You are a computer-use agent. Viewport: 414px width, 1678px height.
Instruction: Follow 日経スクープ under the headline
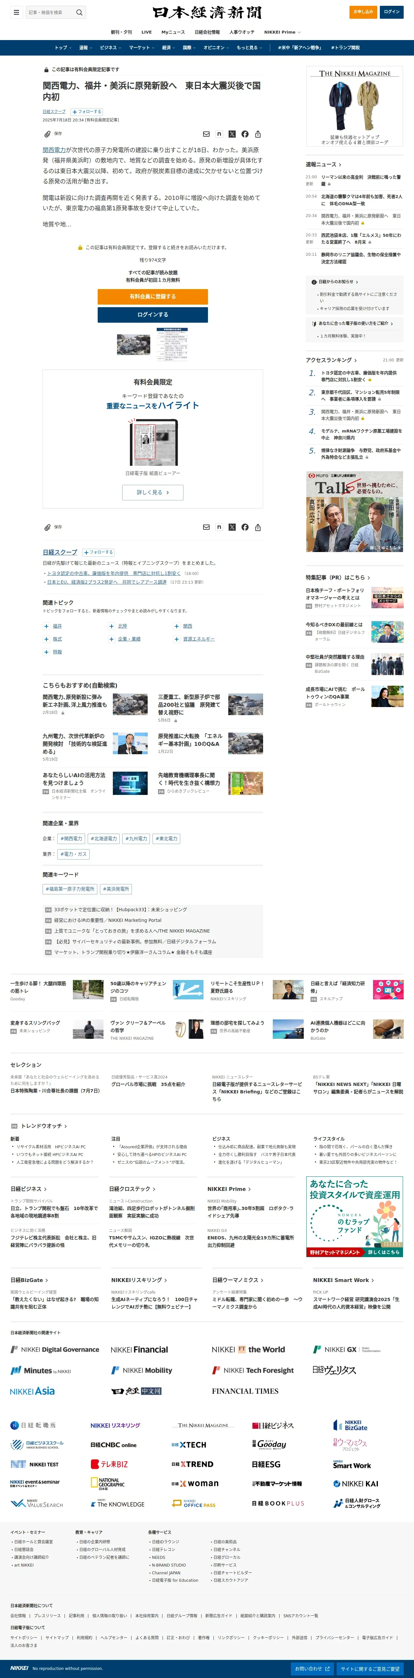tap(86, 111)
